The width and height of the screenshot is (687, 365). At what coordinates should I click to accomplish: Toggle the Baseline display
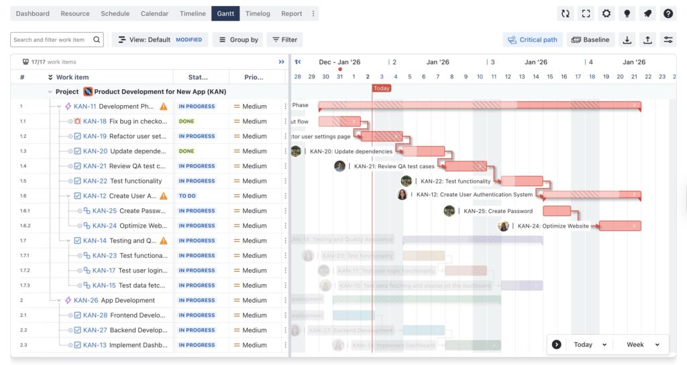click(590, 40)
